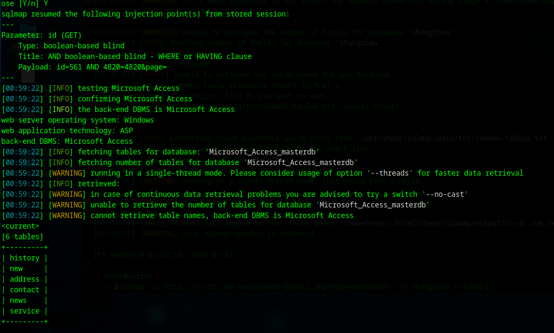Image resolution: width=554 pixels, height=333 pixels.
Task: Select the "new" table row
Action: [x=25, y=269]
